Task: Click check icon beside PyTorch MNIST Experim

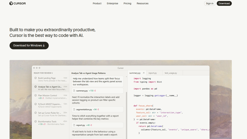Action: coord(36,104)
